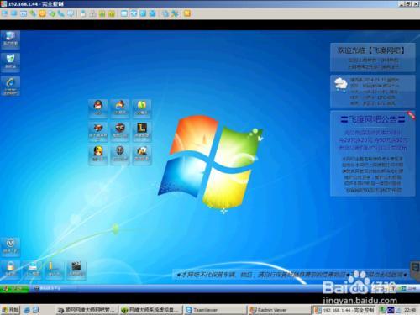The height and width of the screenshot is (315, 420).
Task: Click the weather forecast widget
Action: click(372, 91)
